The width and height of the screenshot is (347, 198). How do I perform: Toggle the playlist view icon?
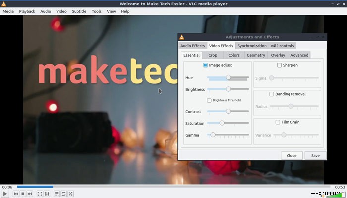(57, 194)
